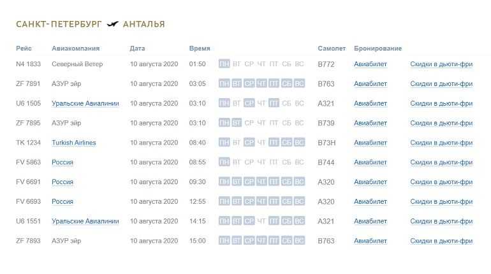Book Авиабилет for flight FV 5863
Viewport: 491px width, 274px height.
coord(370,162)
